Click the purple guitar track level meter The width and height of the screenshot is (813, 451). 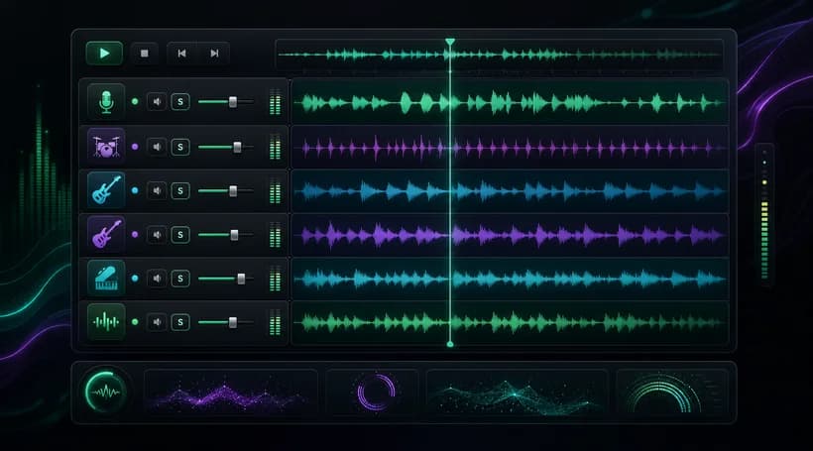pyautogui.click(x=275, y=235)
